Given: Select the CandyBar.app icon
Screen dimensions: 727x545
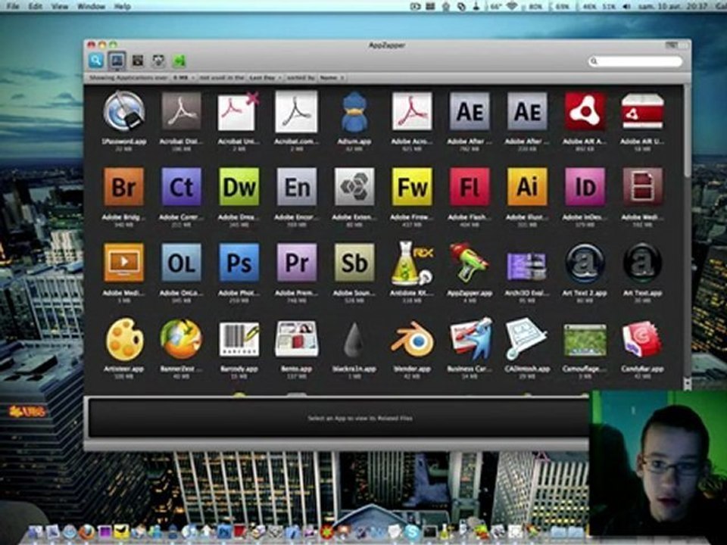Looking at the screenshot, I should click(642, 340).
